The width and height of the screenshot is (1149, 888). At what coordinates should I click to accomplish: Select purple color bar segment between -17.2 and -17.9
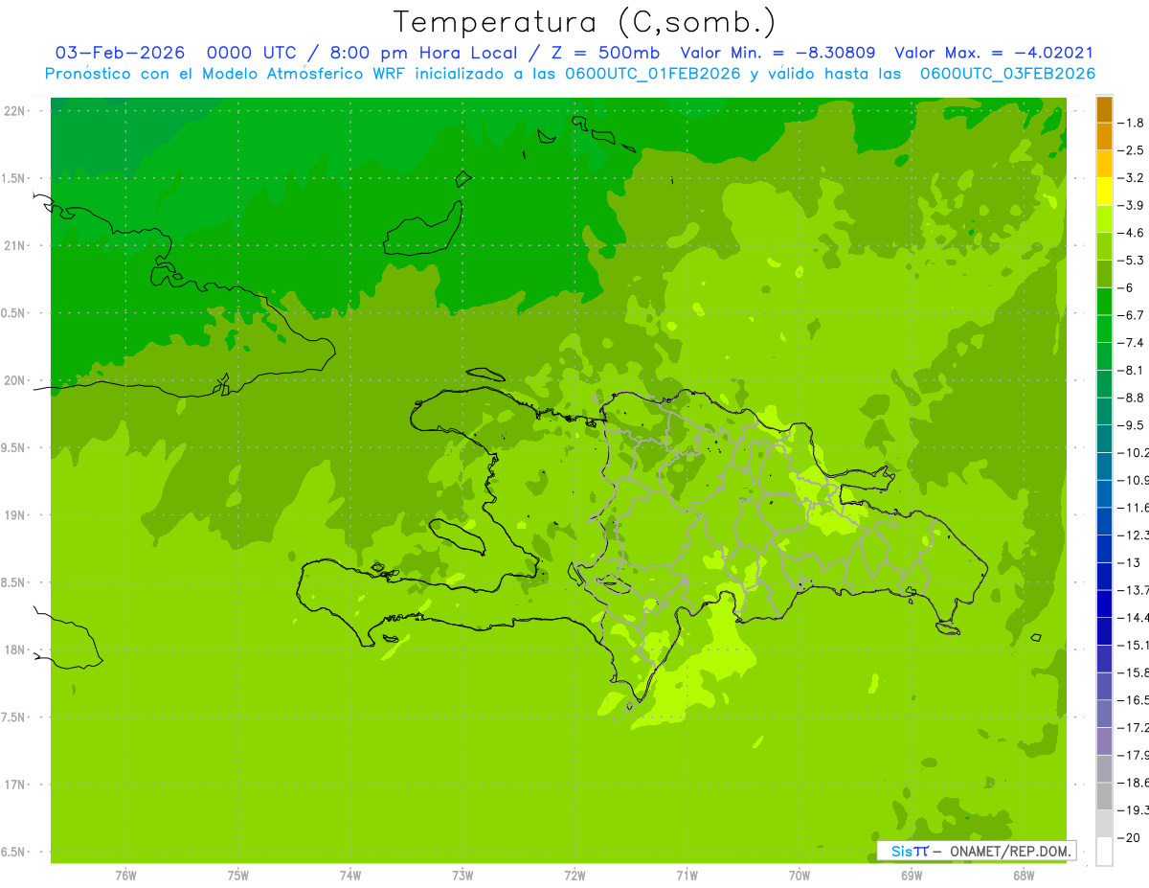(1104, 741)
